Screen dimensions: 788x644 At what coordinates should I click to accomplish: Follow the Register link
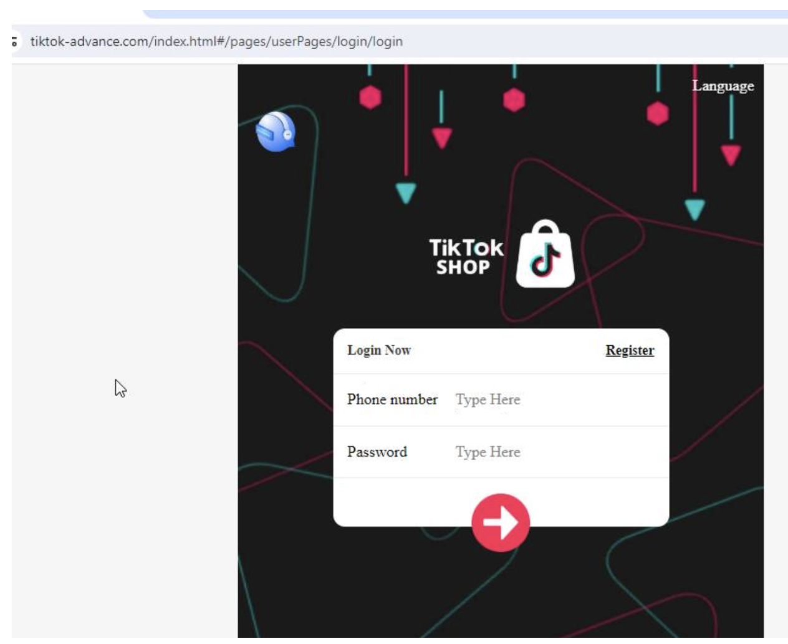coord(630,350)
